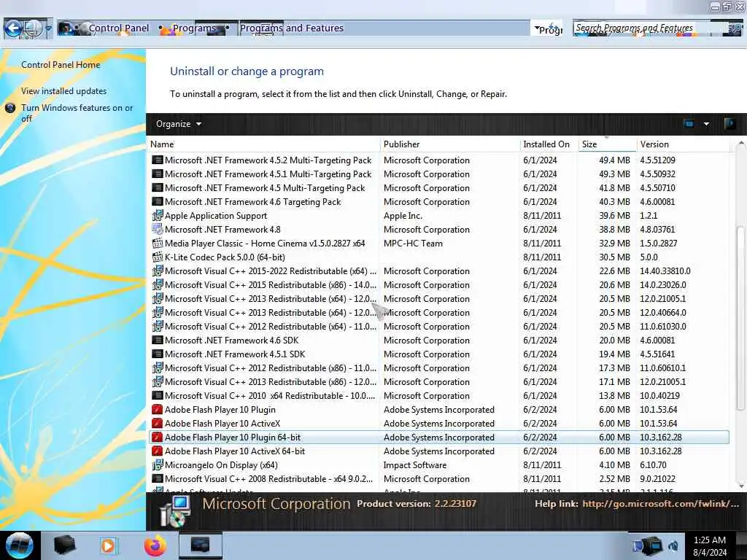The image size is (747, 560).
Task: Click the Apple Inc. publisher cell
Action: (x=403, y=215)
